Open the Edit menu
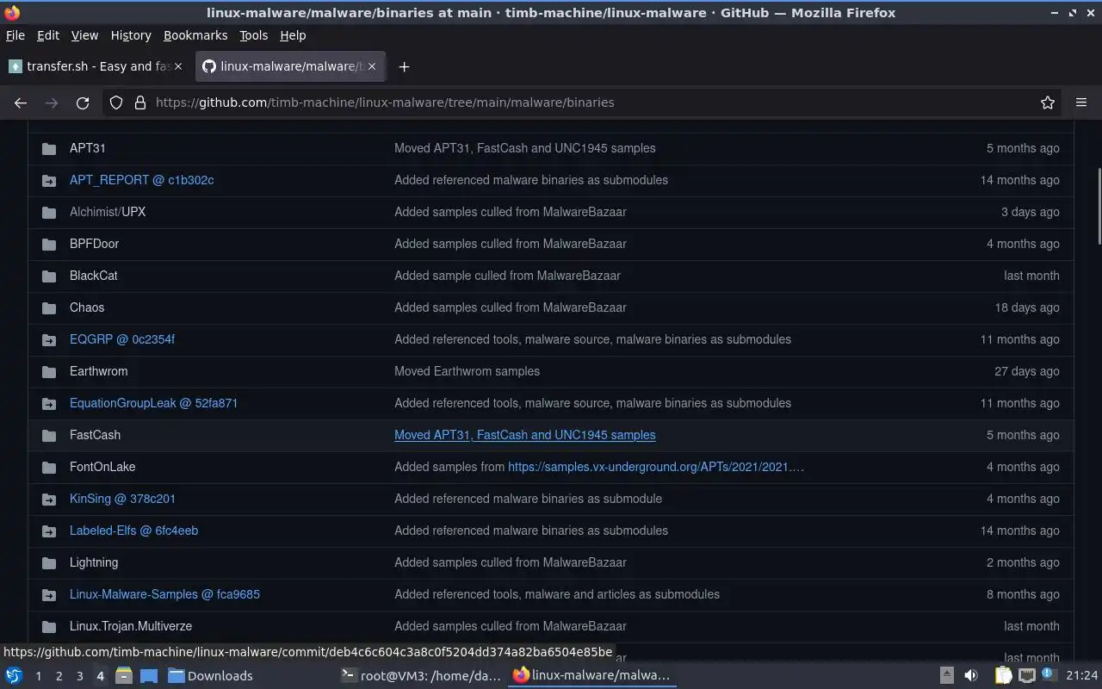1102x689 pixels. click(48, 35)
